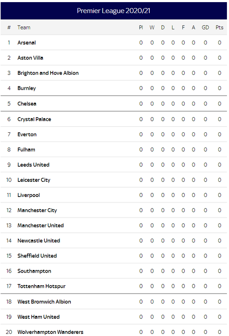Select Leeds United in the table

(34, 165)
